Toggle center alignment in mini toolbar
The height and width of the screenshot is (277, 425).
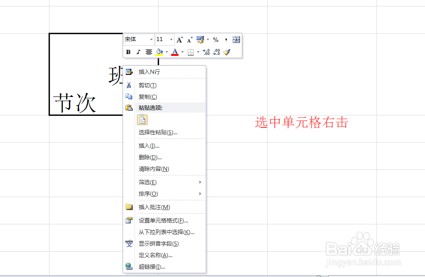point(149,52)
